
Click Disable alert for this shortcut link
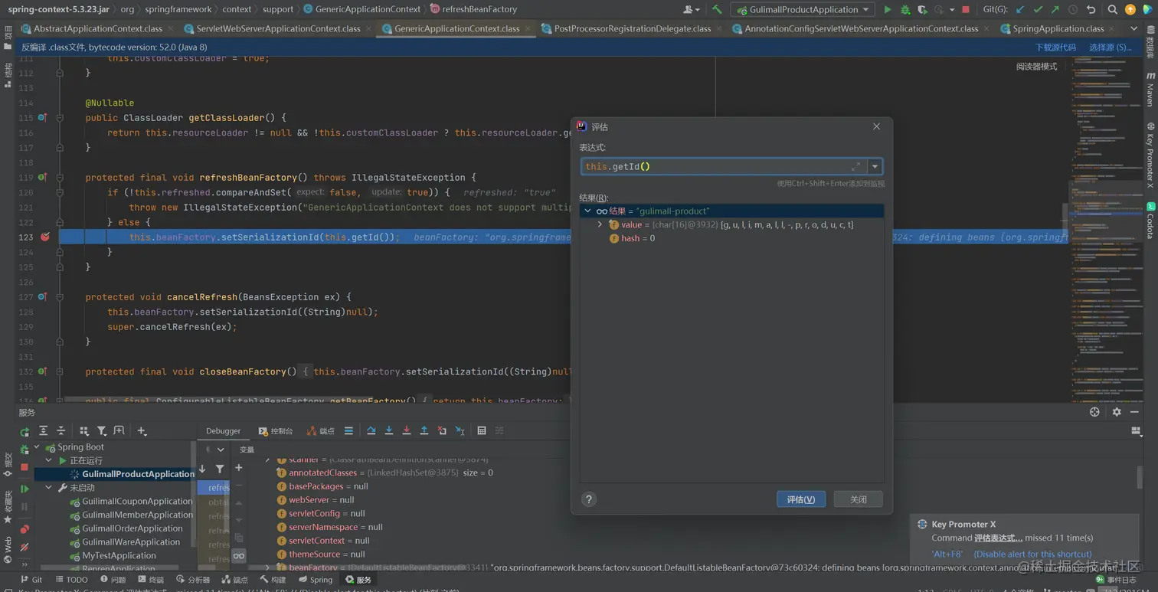(x=1032, y=554)
